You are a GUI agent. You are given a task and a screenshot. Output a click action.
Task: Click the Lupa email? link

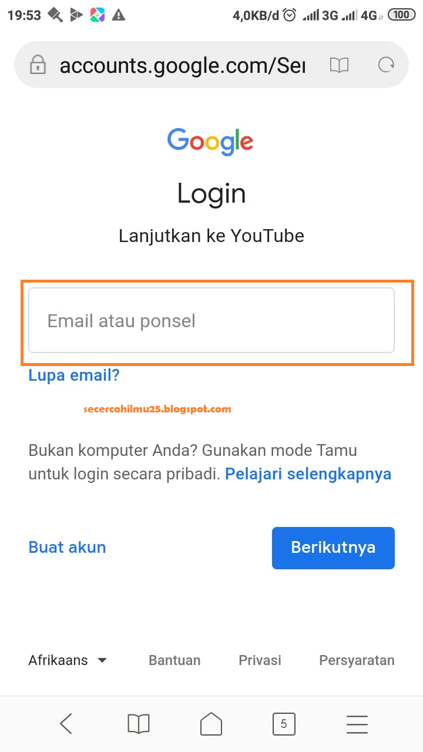74,375
